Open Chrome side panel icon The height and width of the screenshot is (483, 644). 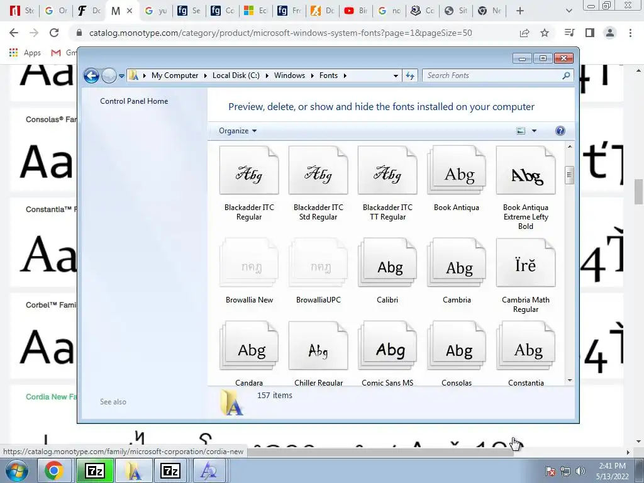(x=590, y=33)
